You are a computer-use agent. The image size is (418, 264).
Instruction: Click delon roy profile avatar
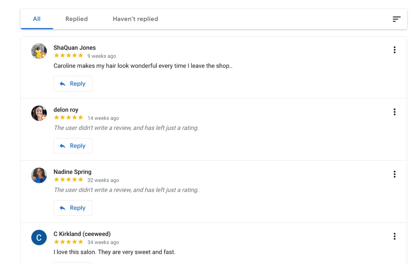coord(39,113)
